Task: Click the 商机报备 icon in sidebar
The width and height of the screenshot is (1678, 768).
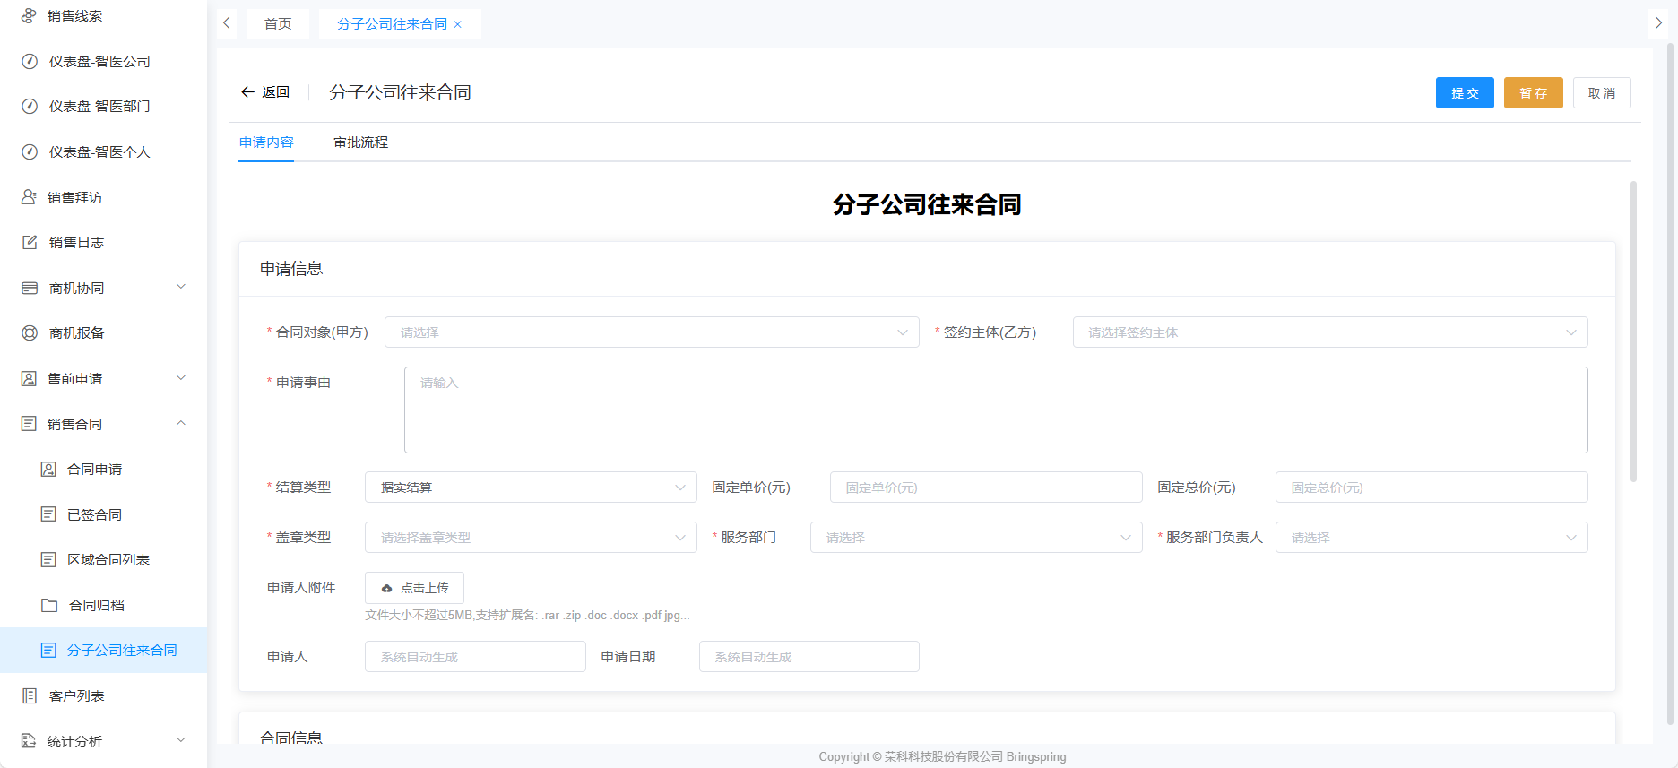Action: (x=30, y=332)
